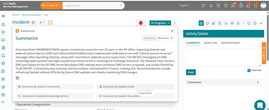Post the comment with the Post button
Screen dimensions: 269x110
[x=191, y=72]
